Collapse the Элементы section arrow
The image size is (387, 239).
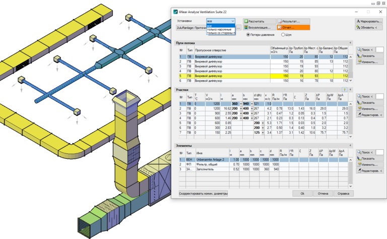(350, 145)
